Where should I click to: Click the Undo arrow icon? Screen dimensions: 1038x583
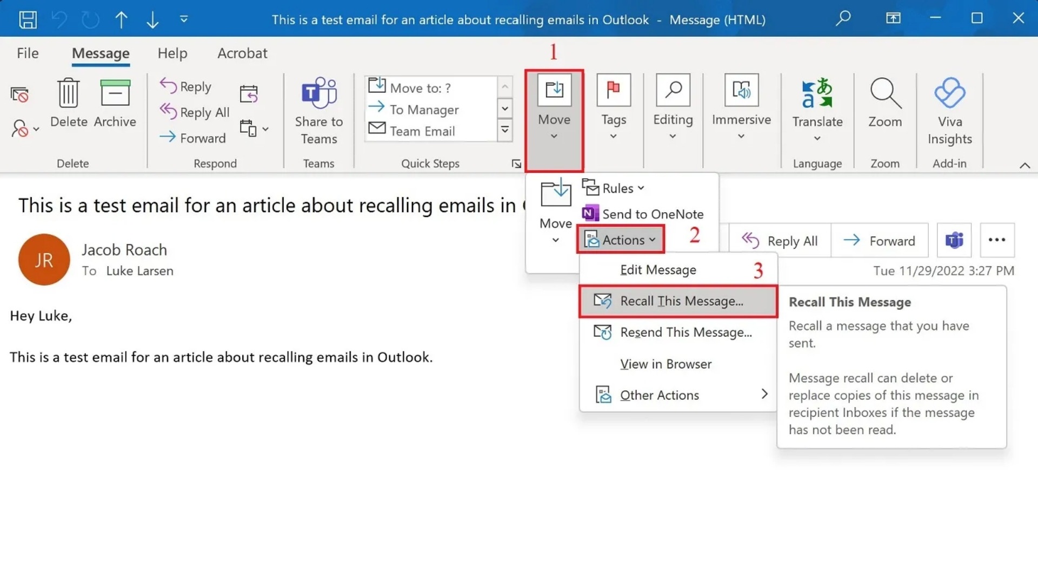pyautogui.click(x=59, y=19)
